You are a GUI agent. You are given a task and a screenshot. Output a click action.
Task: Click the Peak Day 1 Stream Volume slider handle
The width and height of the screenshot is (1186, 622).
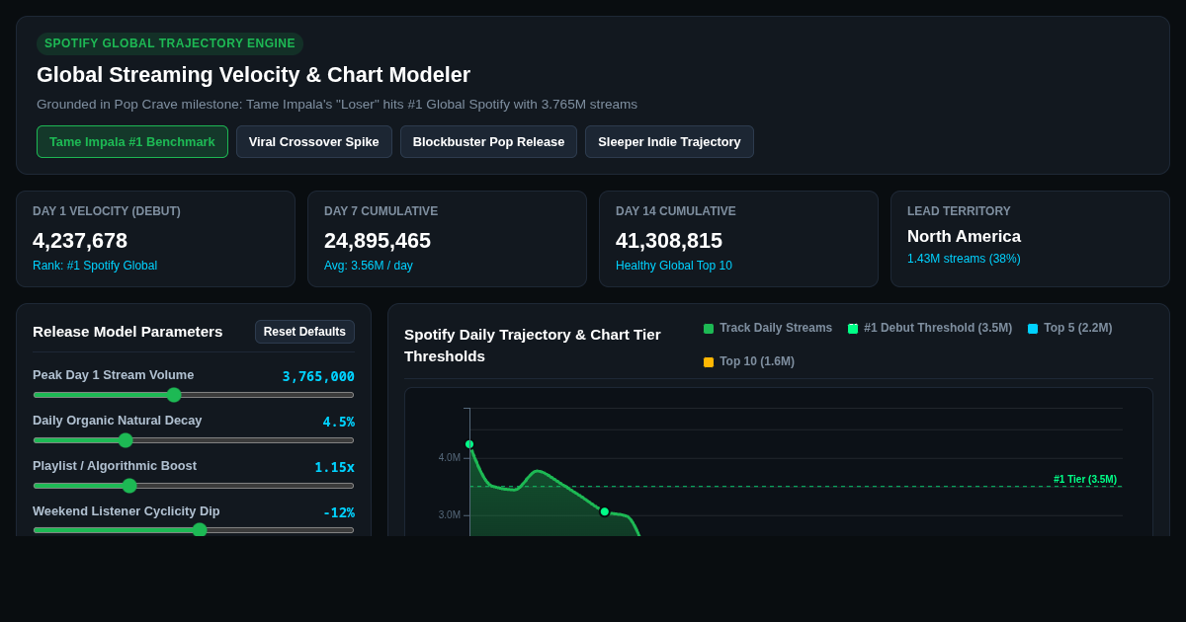[x=174, y=395]
